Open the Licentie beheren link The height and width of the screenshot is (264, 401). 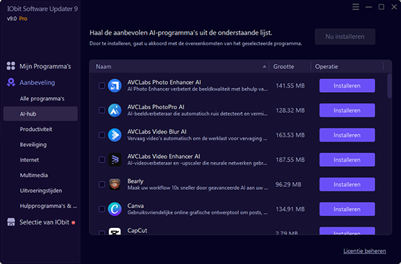pos(364,251)
